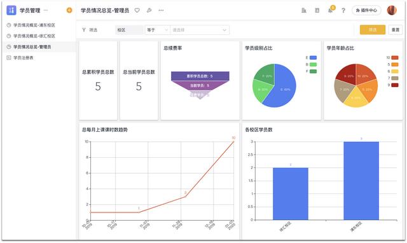
Task: Click the line chart data point labeled 3
Action: coord(185,197)
